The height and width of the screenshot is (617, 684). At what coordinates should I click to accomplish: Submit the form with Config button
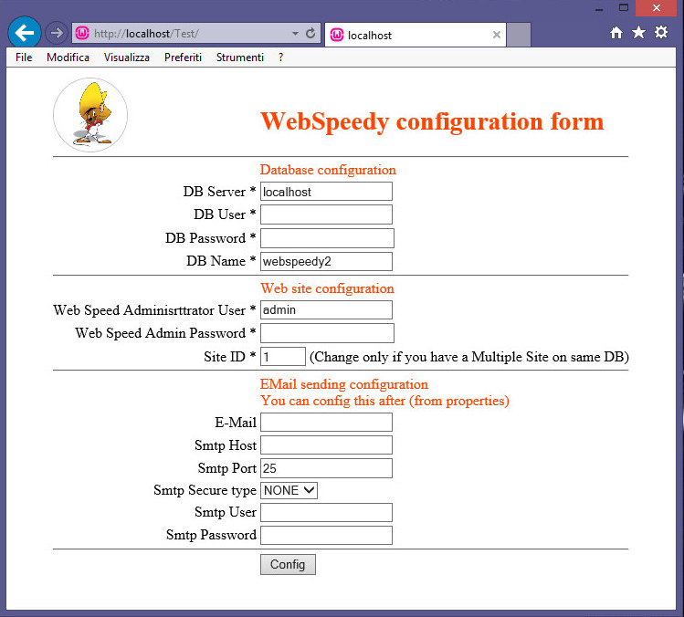pos(288,565)
